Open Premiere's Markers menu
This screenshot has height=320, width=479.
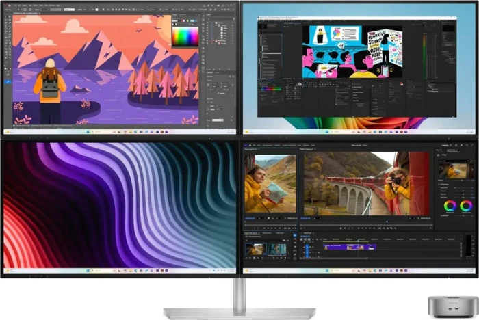pyautogui.click(x=277, y=145)
